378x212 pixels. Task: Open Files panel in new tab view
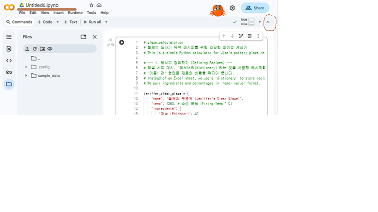[x=84, y=37]
